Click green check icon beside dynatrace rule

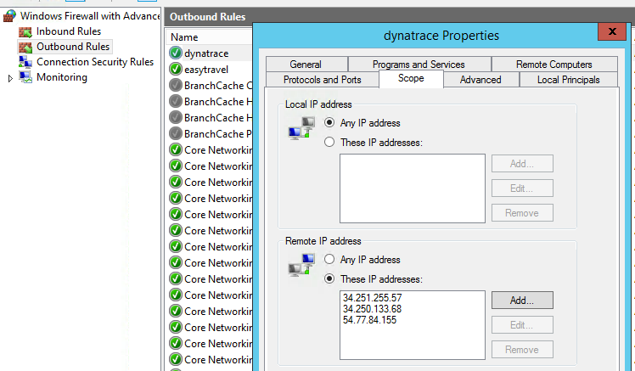[176, 53]
